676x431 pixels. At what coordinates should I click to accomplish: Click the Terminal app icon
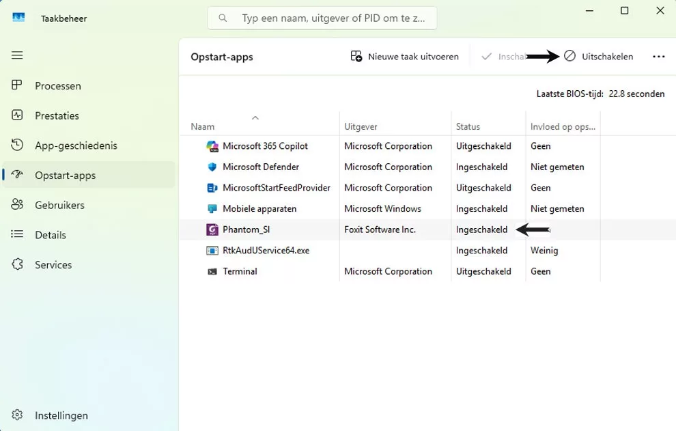212,271
